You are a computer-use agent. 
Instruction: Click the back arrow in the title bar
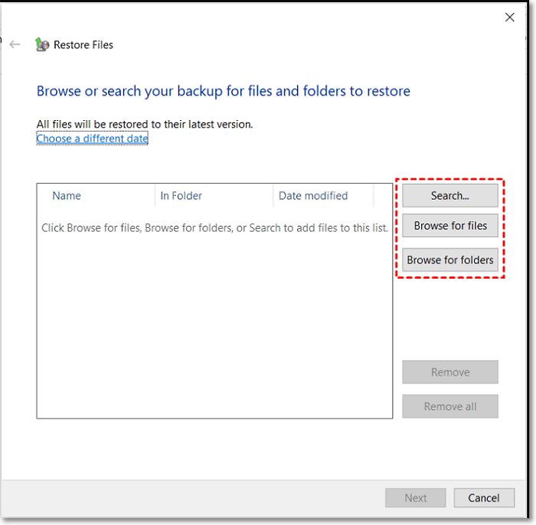[15, 44]
